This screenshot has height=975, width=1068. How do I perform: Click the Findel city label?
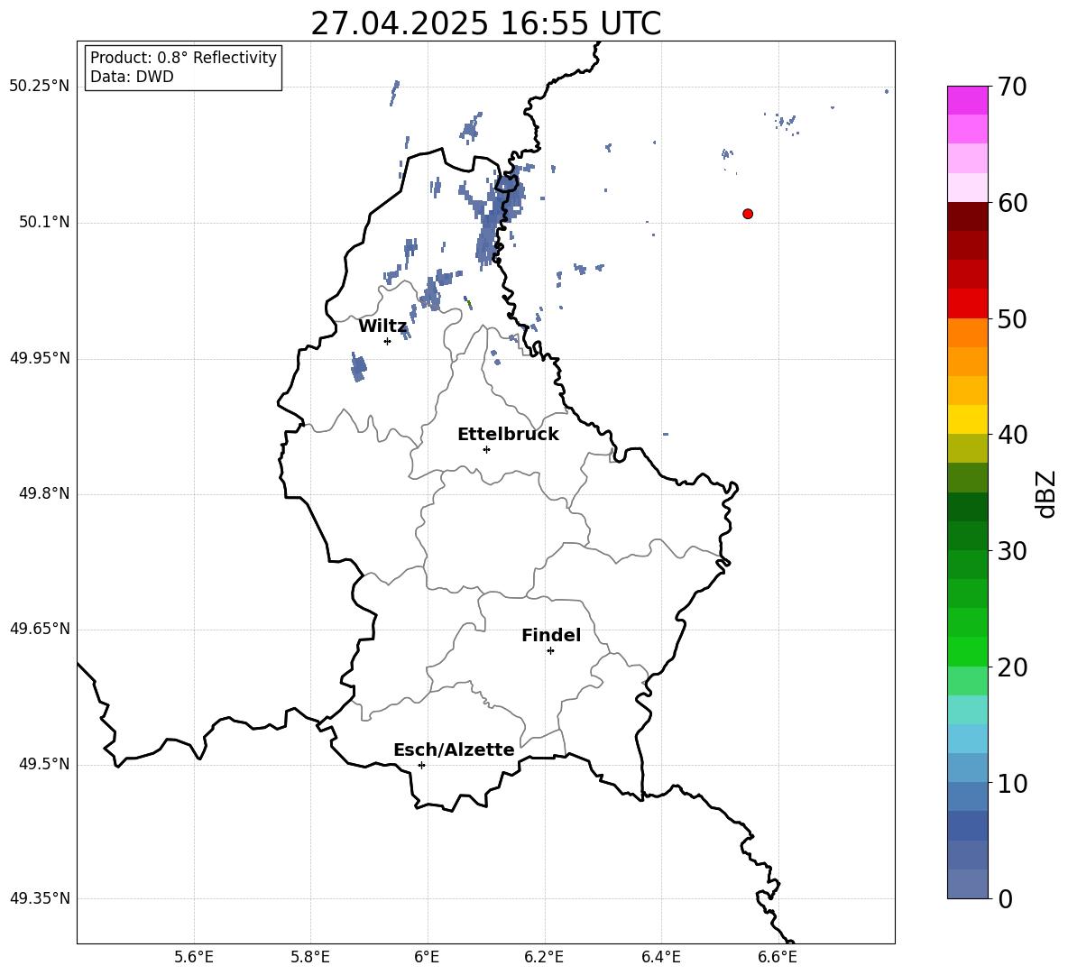pyautogui.click(x=551, y=635)
